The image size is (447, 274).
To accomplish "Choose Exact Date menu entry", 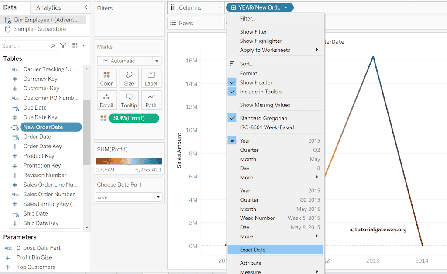I will [275, 250].
